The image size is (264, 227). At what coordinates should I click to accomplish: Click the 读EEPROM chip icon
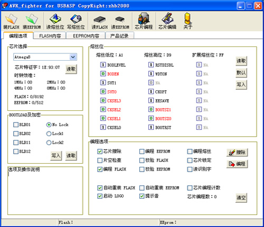tap(120, 20)
